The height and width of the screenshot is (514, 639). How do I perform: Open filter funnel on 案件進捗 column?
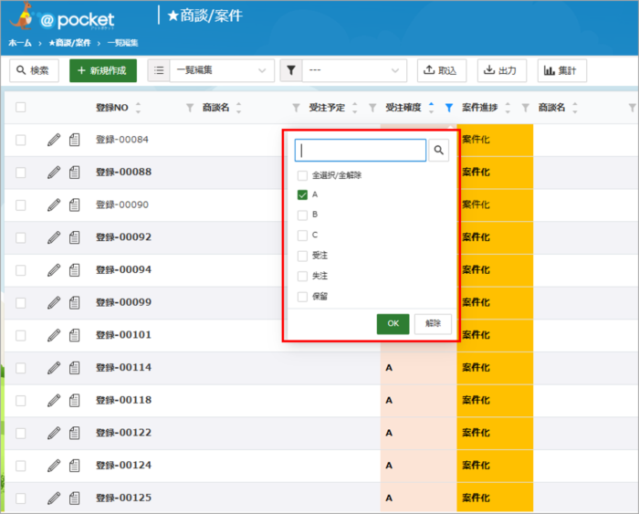(x=526, y=108)
